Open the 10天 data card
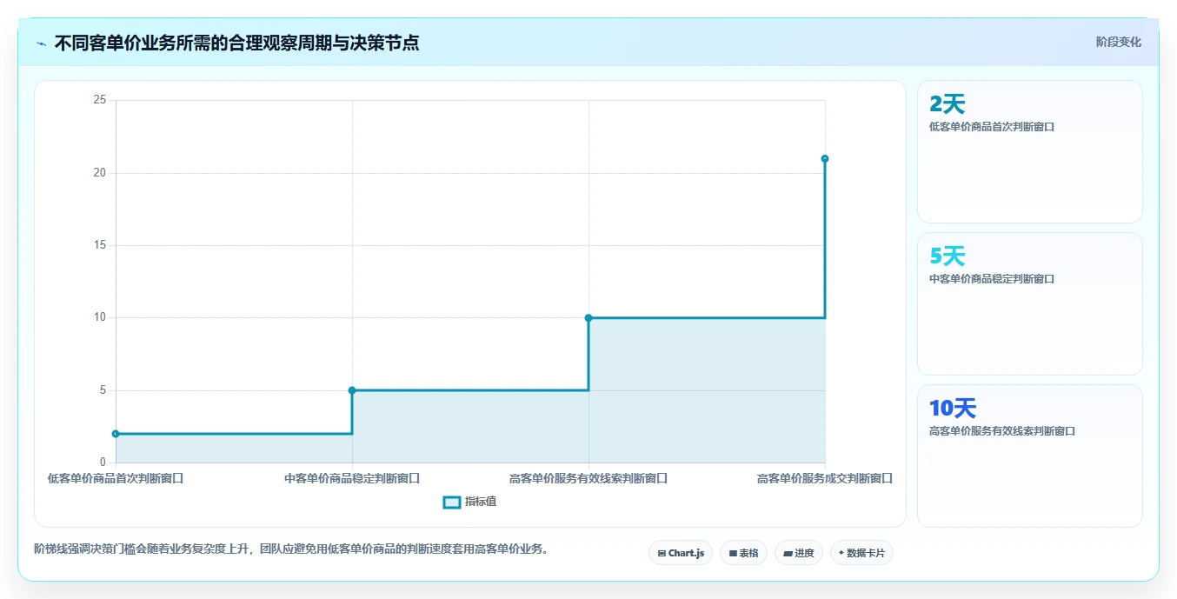Screen dimensions: 1177x599 (1029, 456)
